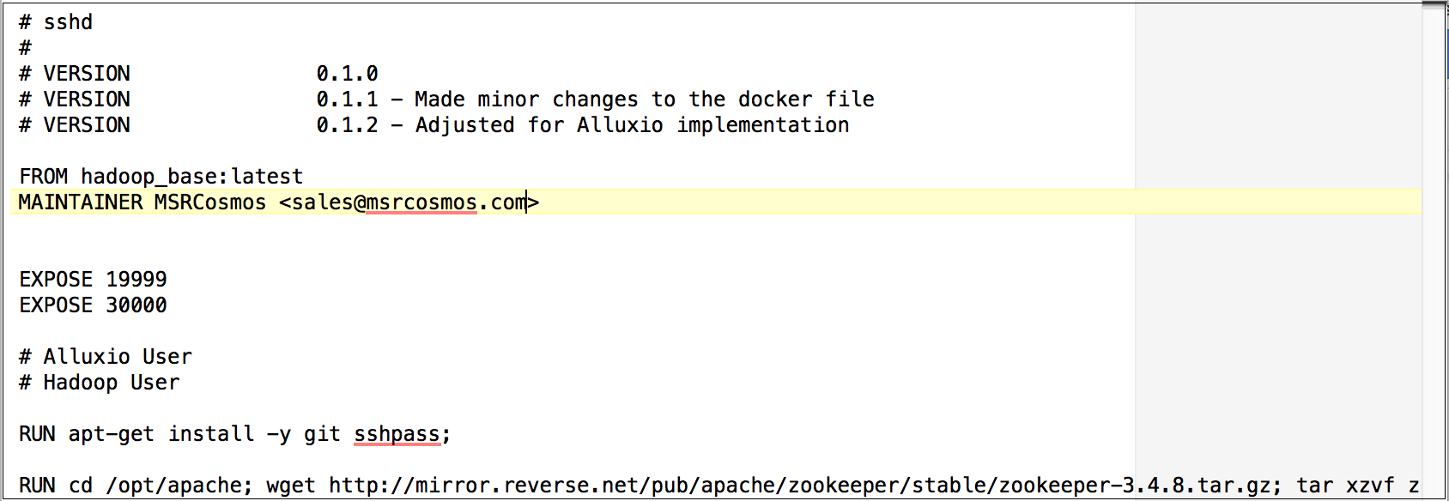Click the '# Alluxio User' comment
Screen dimensions: 1449x501
pyautogui.click(x=106, y=357)
